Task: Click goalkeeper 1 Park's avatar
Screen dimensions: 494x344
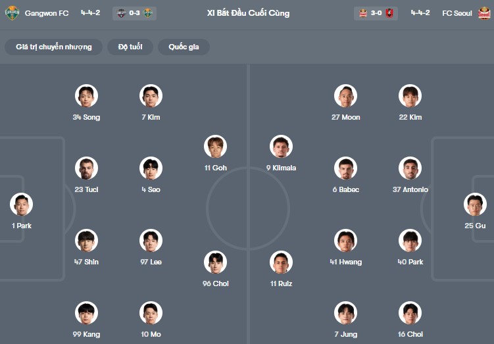Action: coord(21,205)
